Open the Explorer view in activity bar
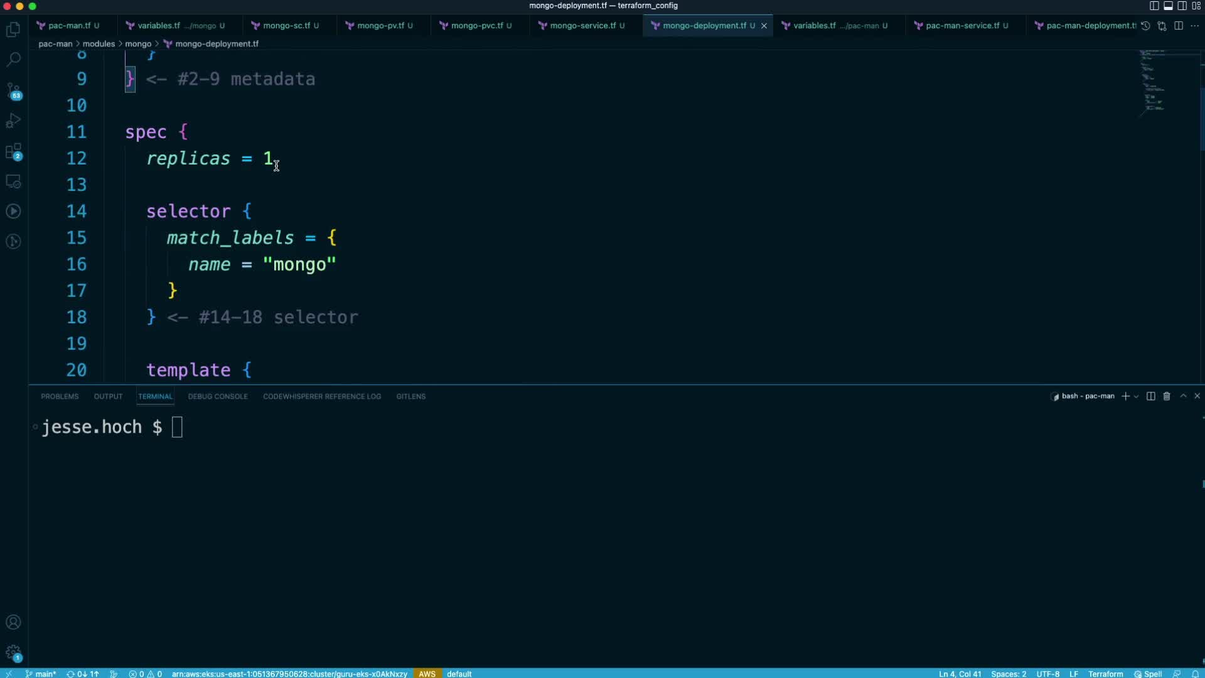This screenshot has width=1205, height=678. tap(13, 30)
